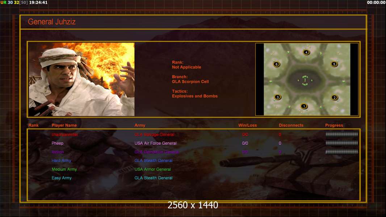Click the 19:24:41 clock overlay
Viewport: 386px width, 217px height.
point(38,3)
